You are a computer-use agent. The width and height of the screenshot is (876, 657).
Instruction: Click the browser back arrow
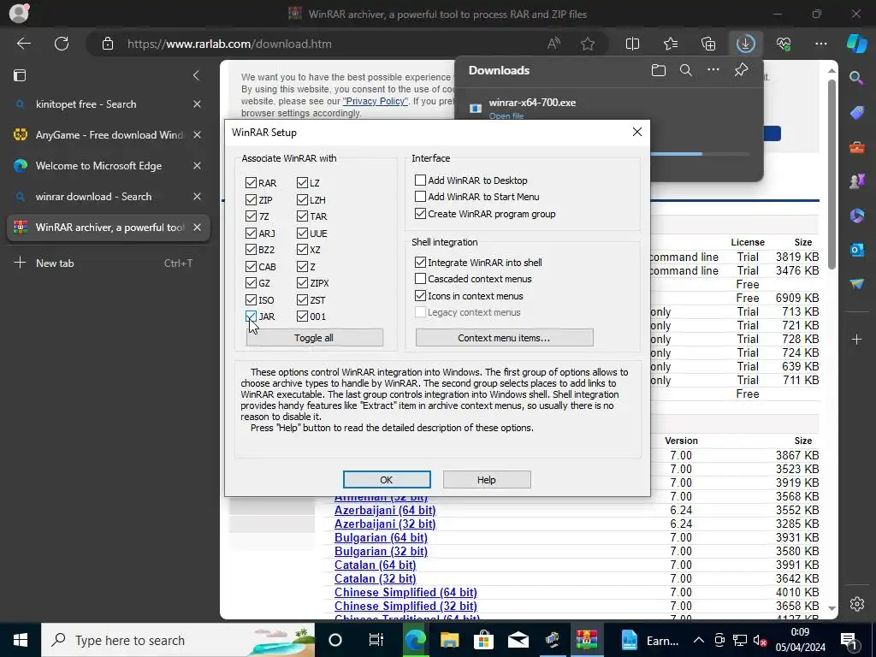click(23, 44)
